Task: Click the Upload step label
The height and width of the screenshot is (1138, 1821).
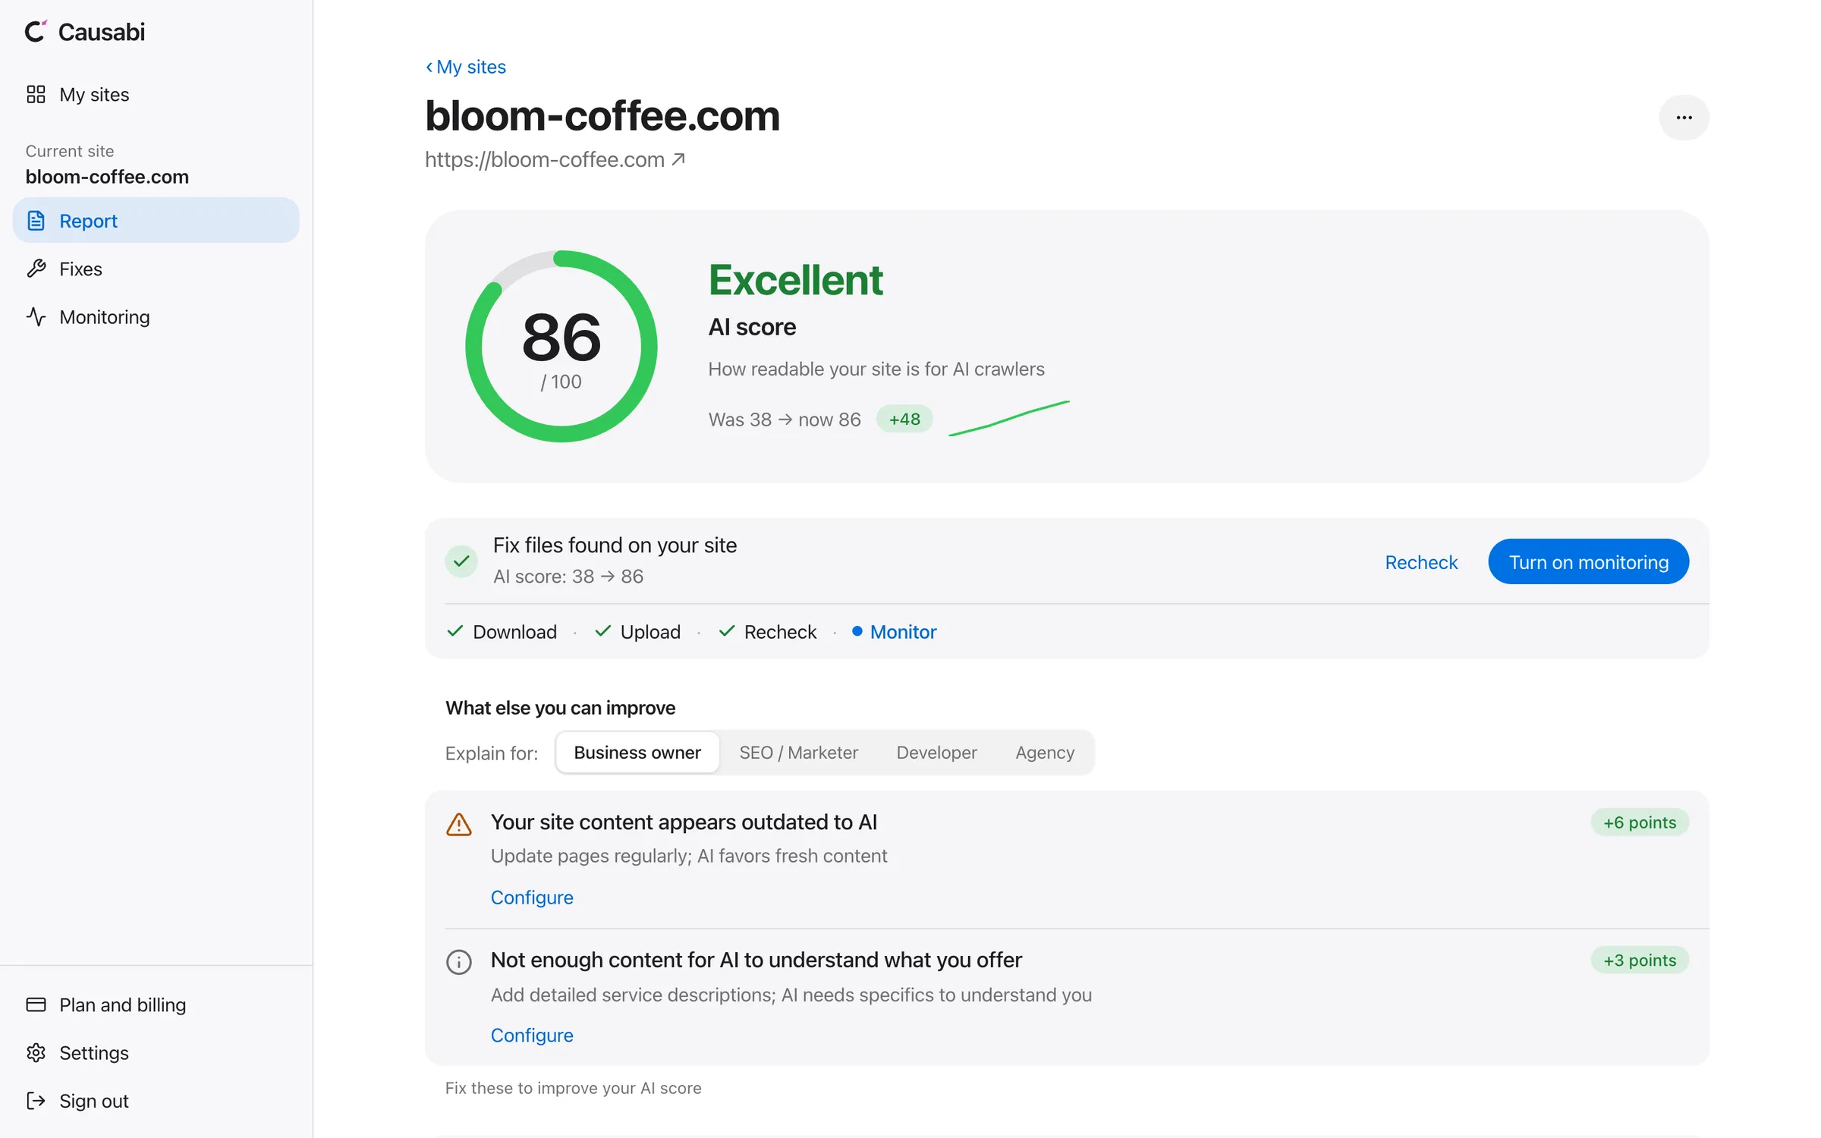Action: tap(650, 631)
